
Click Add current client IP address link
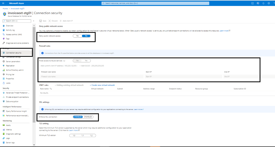(58, 66)
